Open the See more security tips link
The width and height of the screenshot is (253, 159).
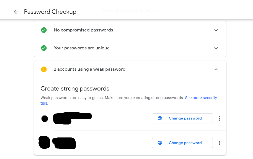tap(201, 98)
